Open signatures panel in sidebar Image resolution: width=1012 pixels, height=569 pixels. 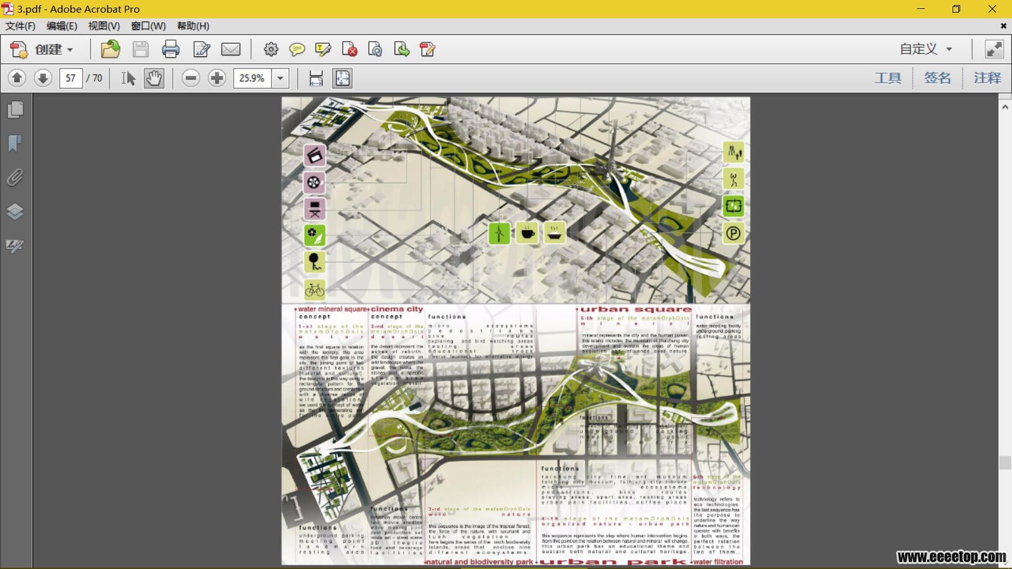tap(15, 245)
